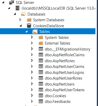Click the External Tables folder icon
98x106 pixels.
[41, 43]
